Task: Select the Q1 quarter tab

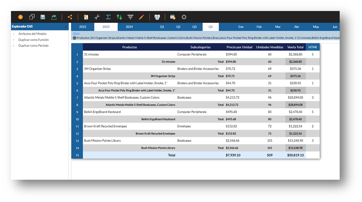Action: point(162,27)
